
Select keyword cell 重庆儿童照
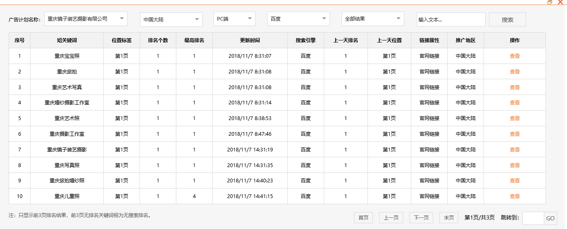point(67,196)
